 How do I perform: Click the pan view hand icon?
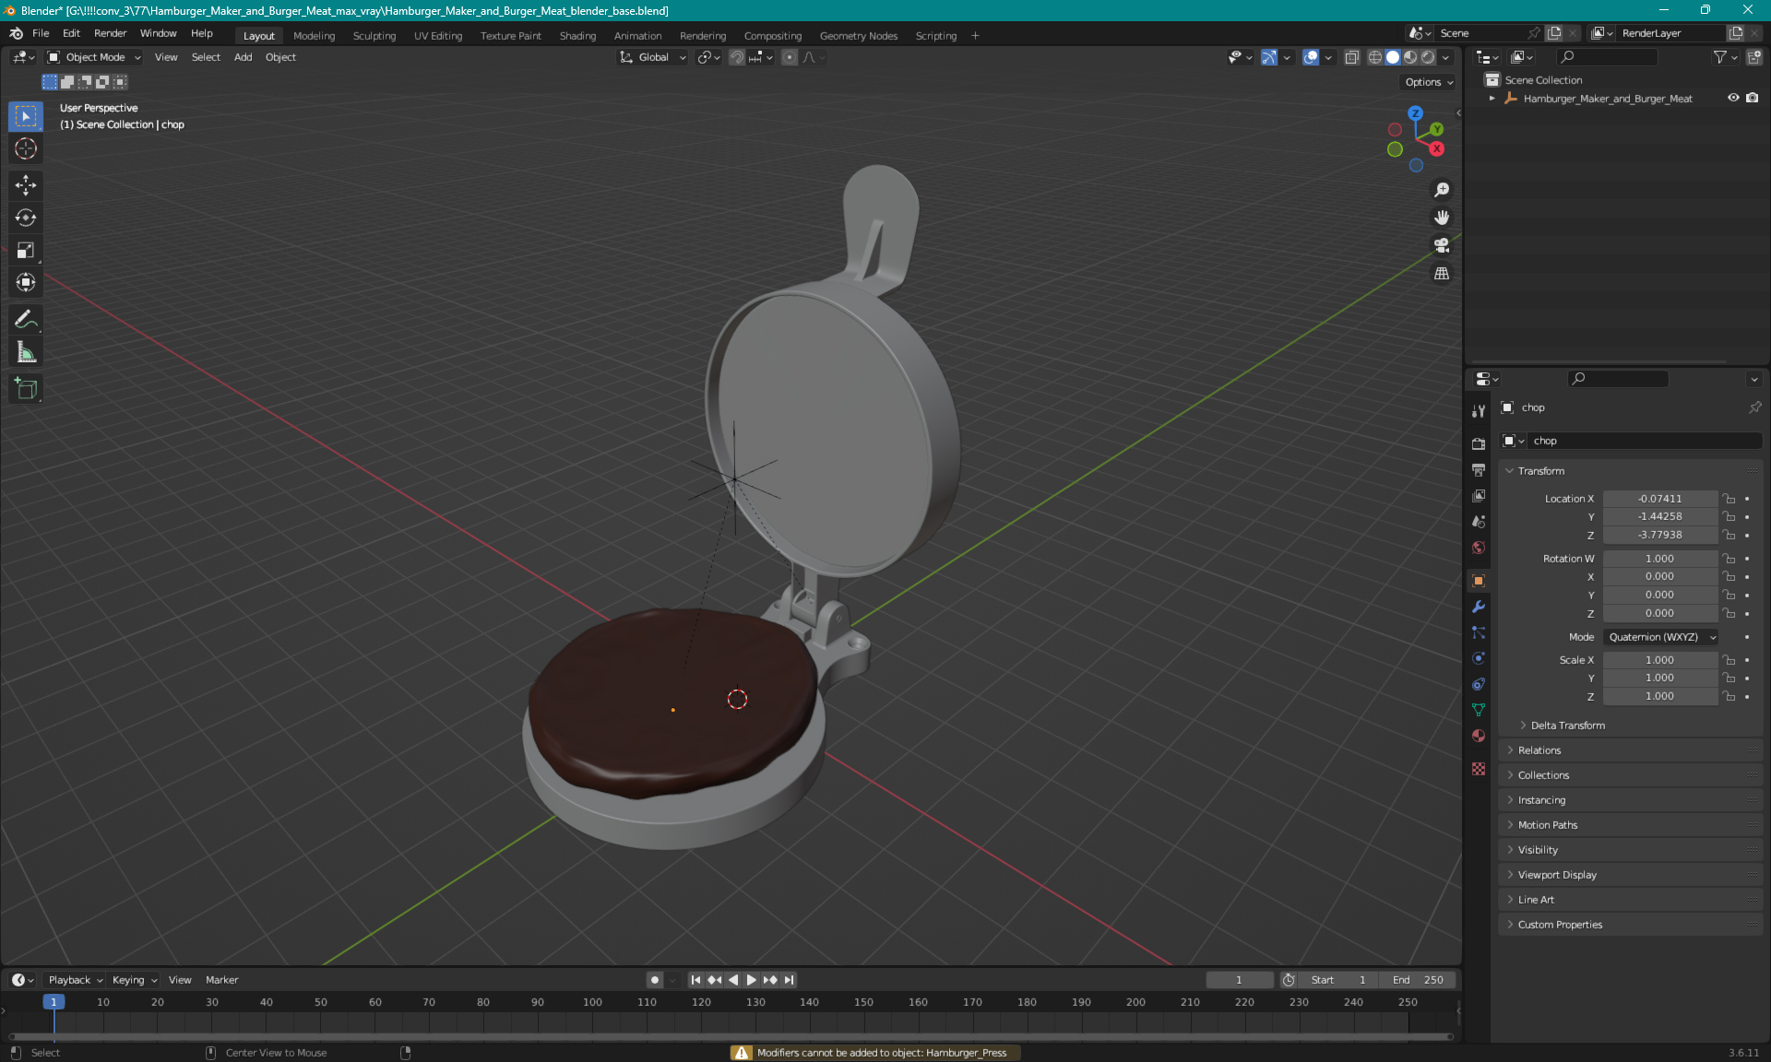(1442, 218)
